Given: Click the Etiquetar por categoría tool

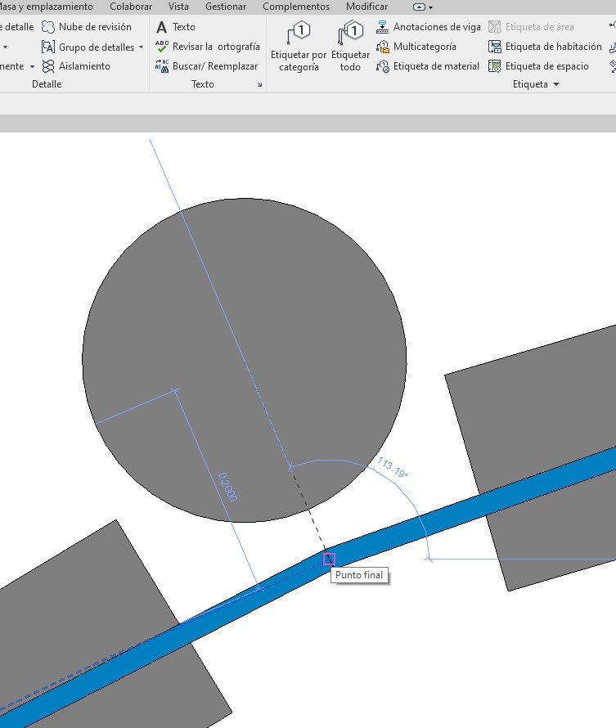Looking at the screenshot, I should tap(299, 47).
